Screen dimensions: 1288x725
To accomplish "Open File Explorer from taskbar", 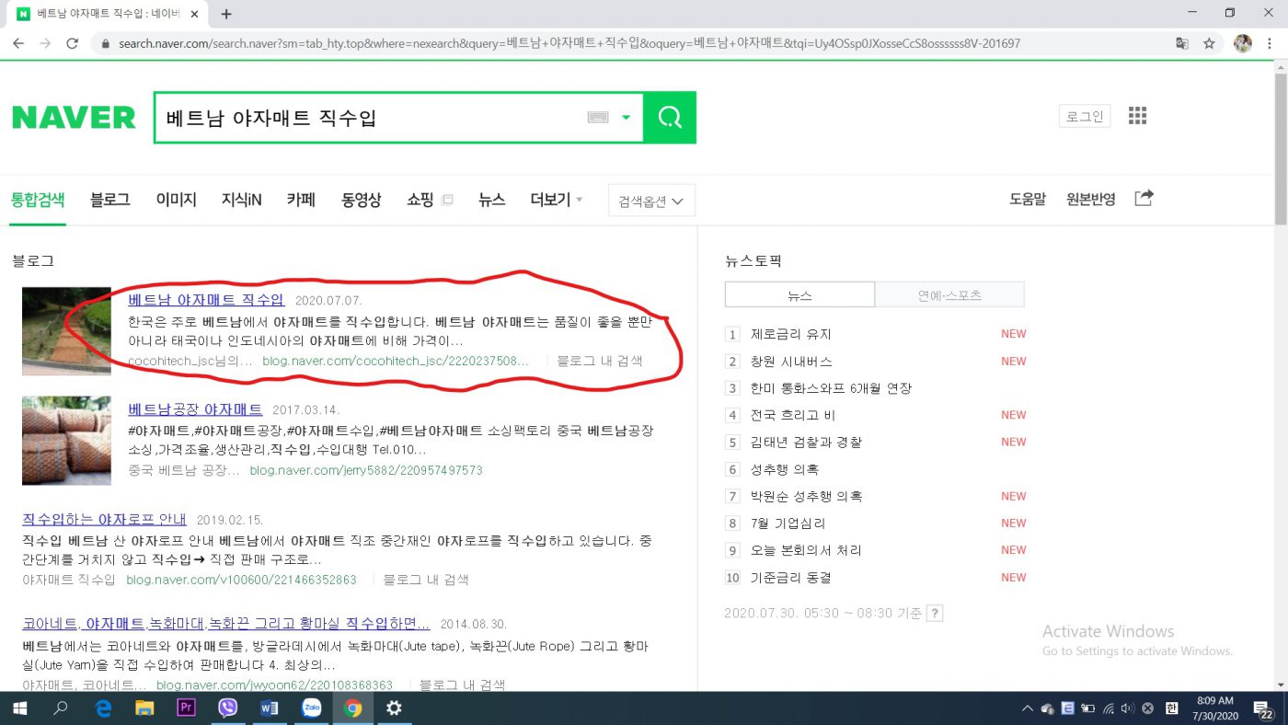I will click(x=144, y=708).
